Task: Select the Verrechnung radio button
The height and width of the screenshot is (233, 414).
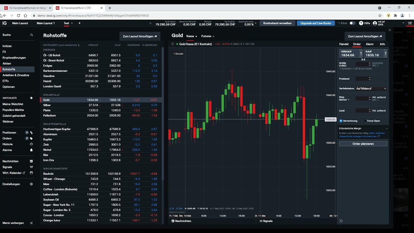Action: pyautogui.click(x=341, y=121)
